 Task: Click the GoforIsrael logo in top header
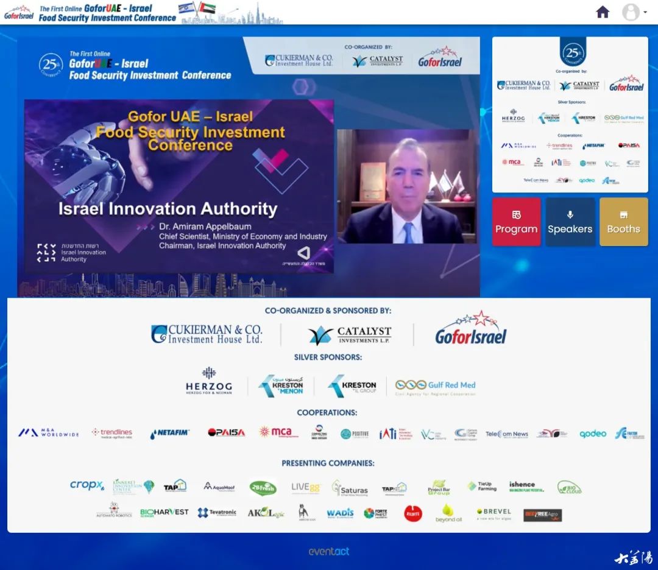(19, 13)
